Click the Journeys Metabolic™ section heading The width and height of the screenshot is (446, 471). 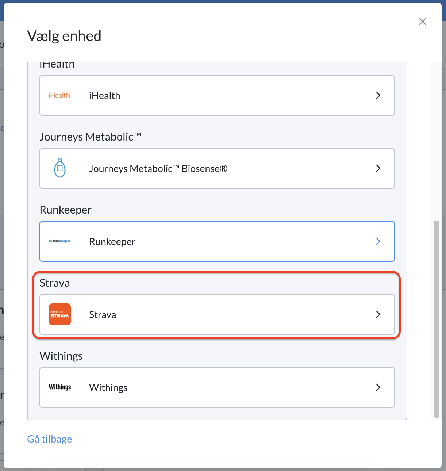point(90,137)
